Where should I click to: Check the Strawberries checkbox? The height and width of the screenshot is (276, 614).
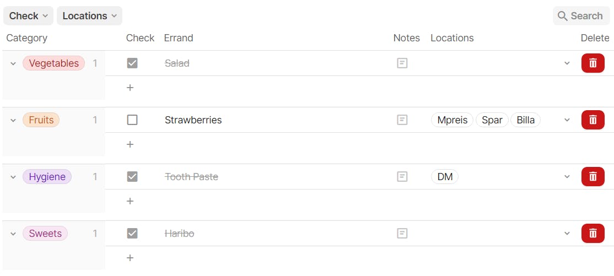[x=132, y=120]
